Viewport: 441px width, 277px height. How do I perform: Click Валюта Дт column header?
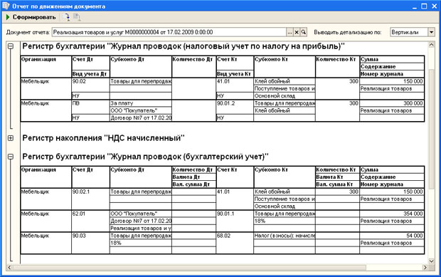tap(193, 177)
